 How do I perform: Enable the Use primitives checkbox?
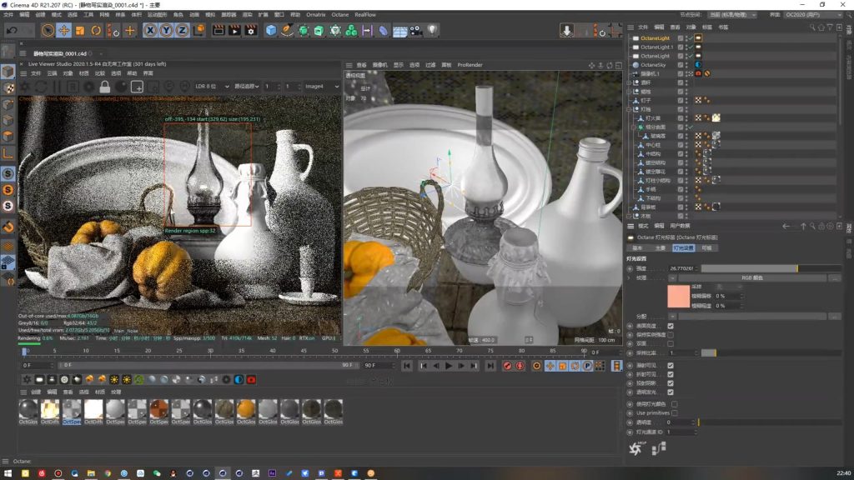[x=675, y=412]
